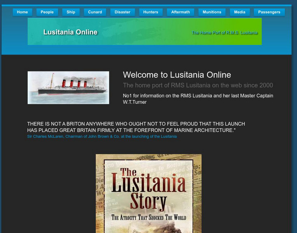
Task: Open the Media page
Action: point(240,12)
